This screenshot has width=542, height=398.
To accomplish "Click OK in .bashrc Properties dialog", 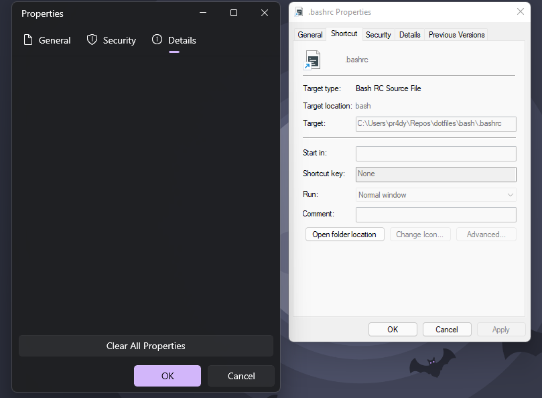I will point(393,330).
